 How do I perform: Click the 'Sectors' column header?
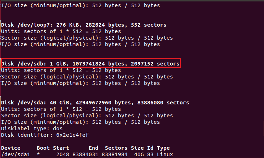click(x=116, y=148)
